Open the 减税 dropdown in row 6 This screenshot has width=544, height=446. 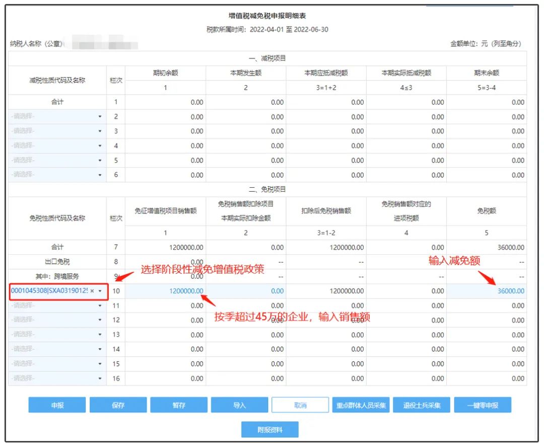tap(100, 175)
